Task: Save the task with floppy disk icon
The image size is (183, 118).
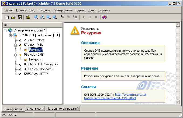Action: (x=20, y=17)
